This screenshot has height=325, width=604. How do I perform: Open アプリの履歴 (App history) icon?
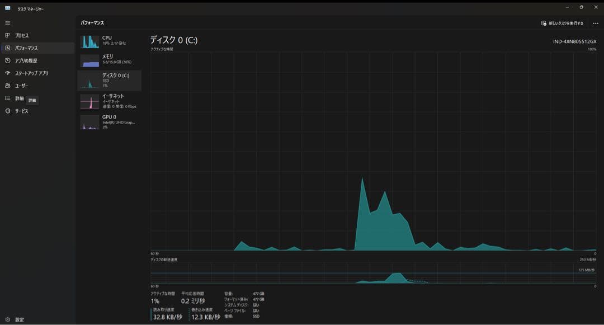[x=8, y=60]
